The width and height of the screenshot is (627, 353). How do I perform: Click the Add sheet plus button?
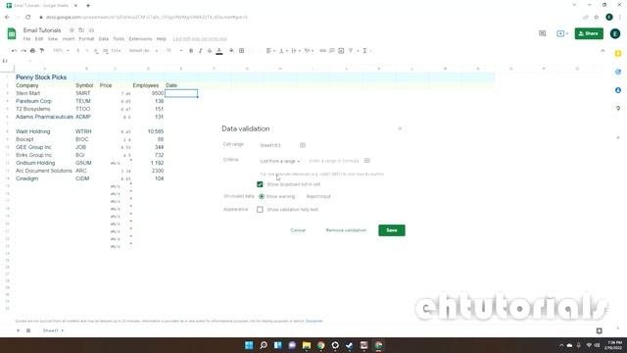point(18,330)
